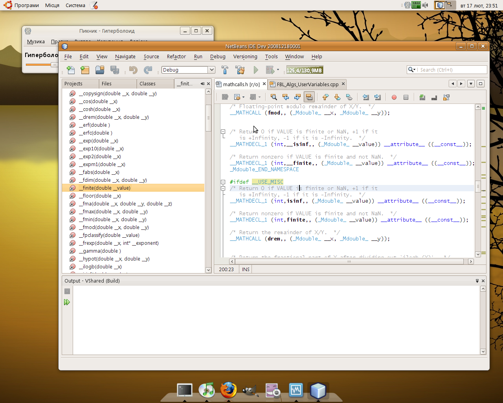Open dropdown arrow next to Last Edit icon
The height and width of the screenshot is (403, 503).
coord(243,97)
